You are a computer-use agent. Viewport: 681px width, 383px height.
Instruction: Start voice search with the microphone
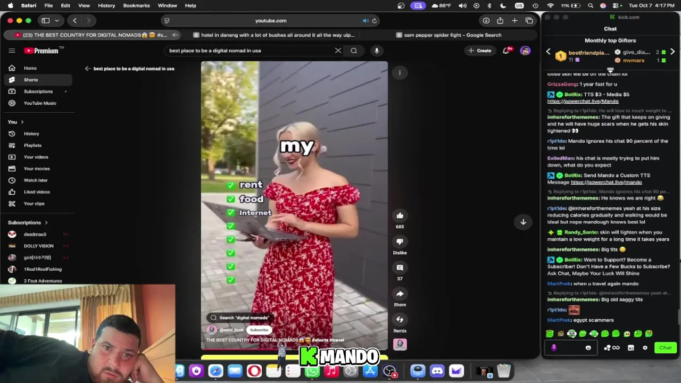tap(377, 51)
